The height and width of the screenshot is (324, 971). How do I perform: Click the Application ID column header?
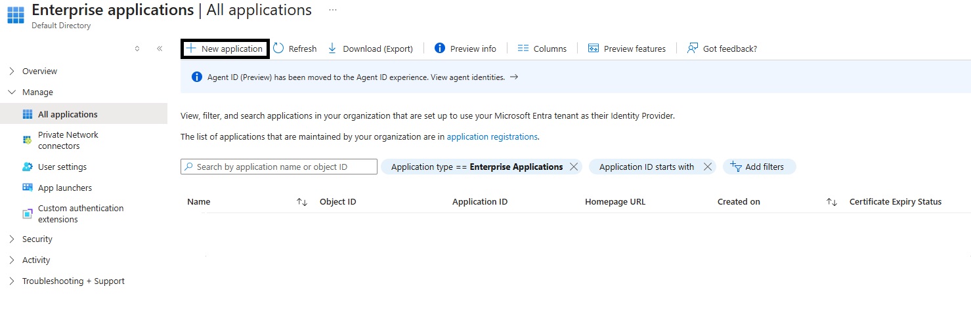(480, 202)
